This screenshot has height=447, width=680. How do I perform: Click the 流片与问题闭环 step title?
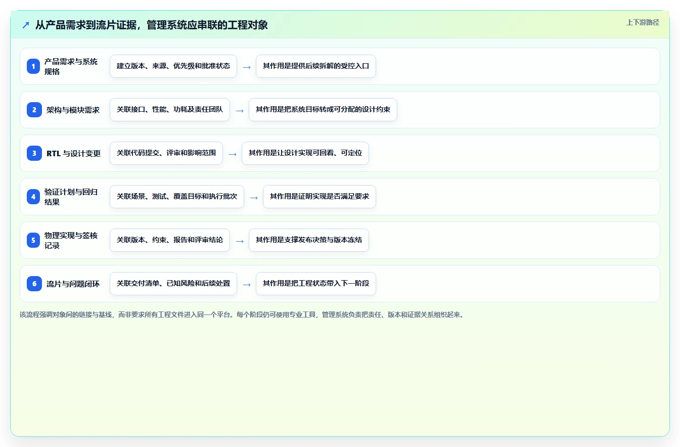pyautogui.click(x=73, y=284)
